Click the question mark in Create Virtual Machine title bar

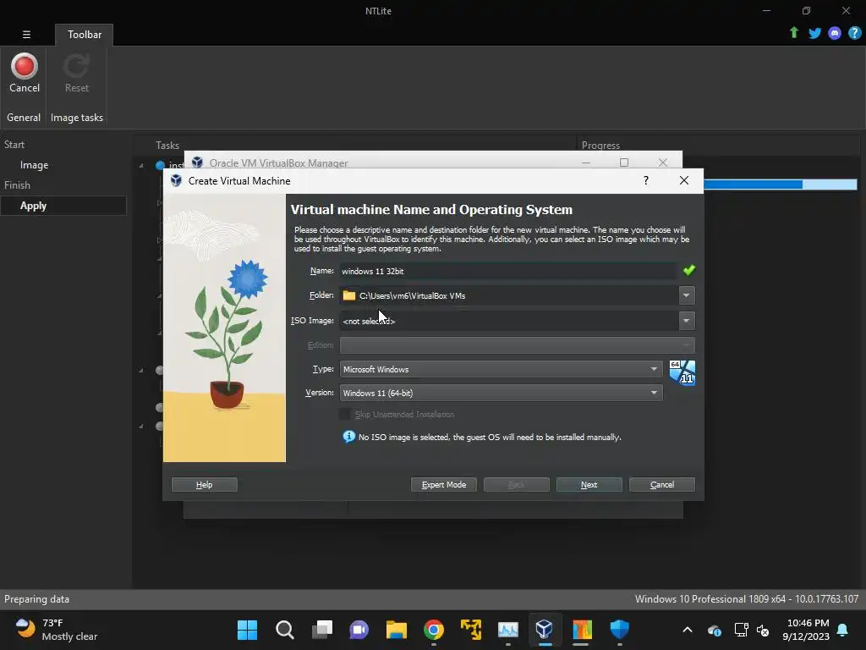pos(645,181)
